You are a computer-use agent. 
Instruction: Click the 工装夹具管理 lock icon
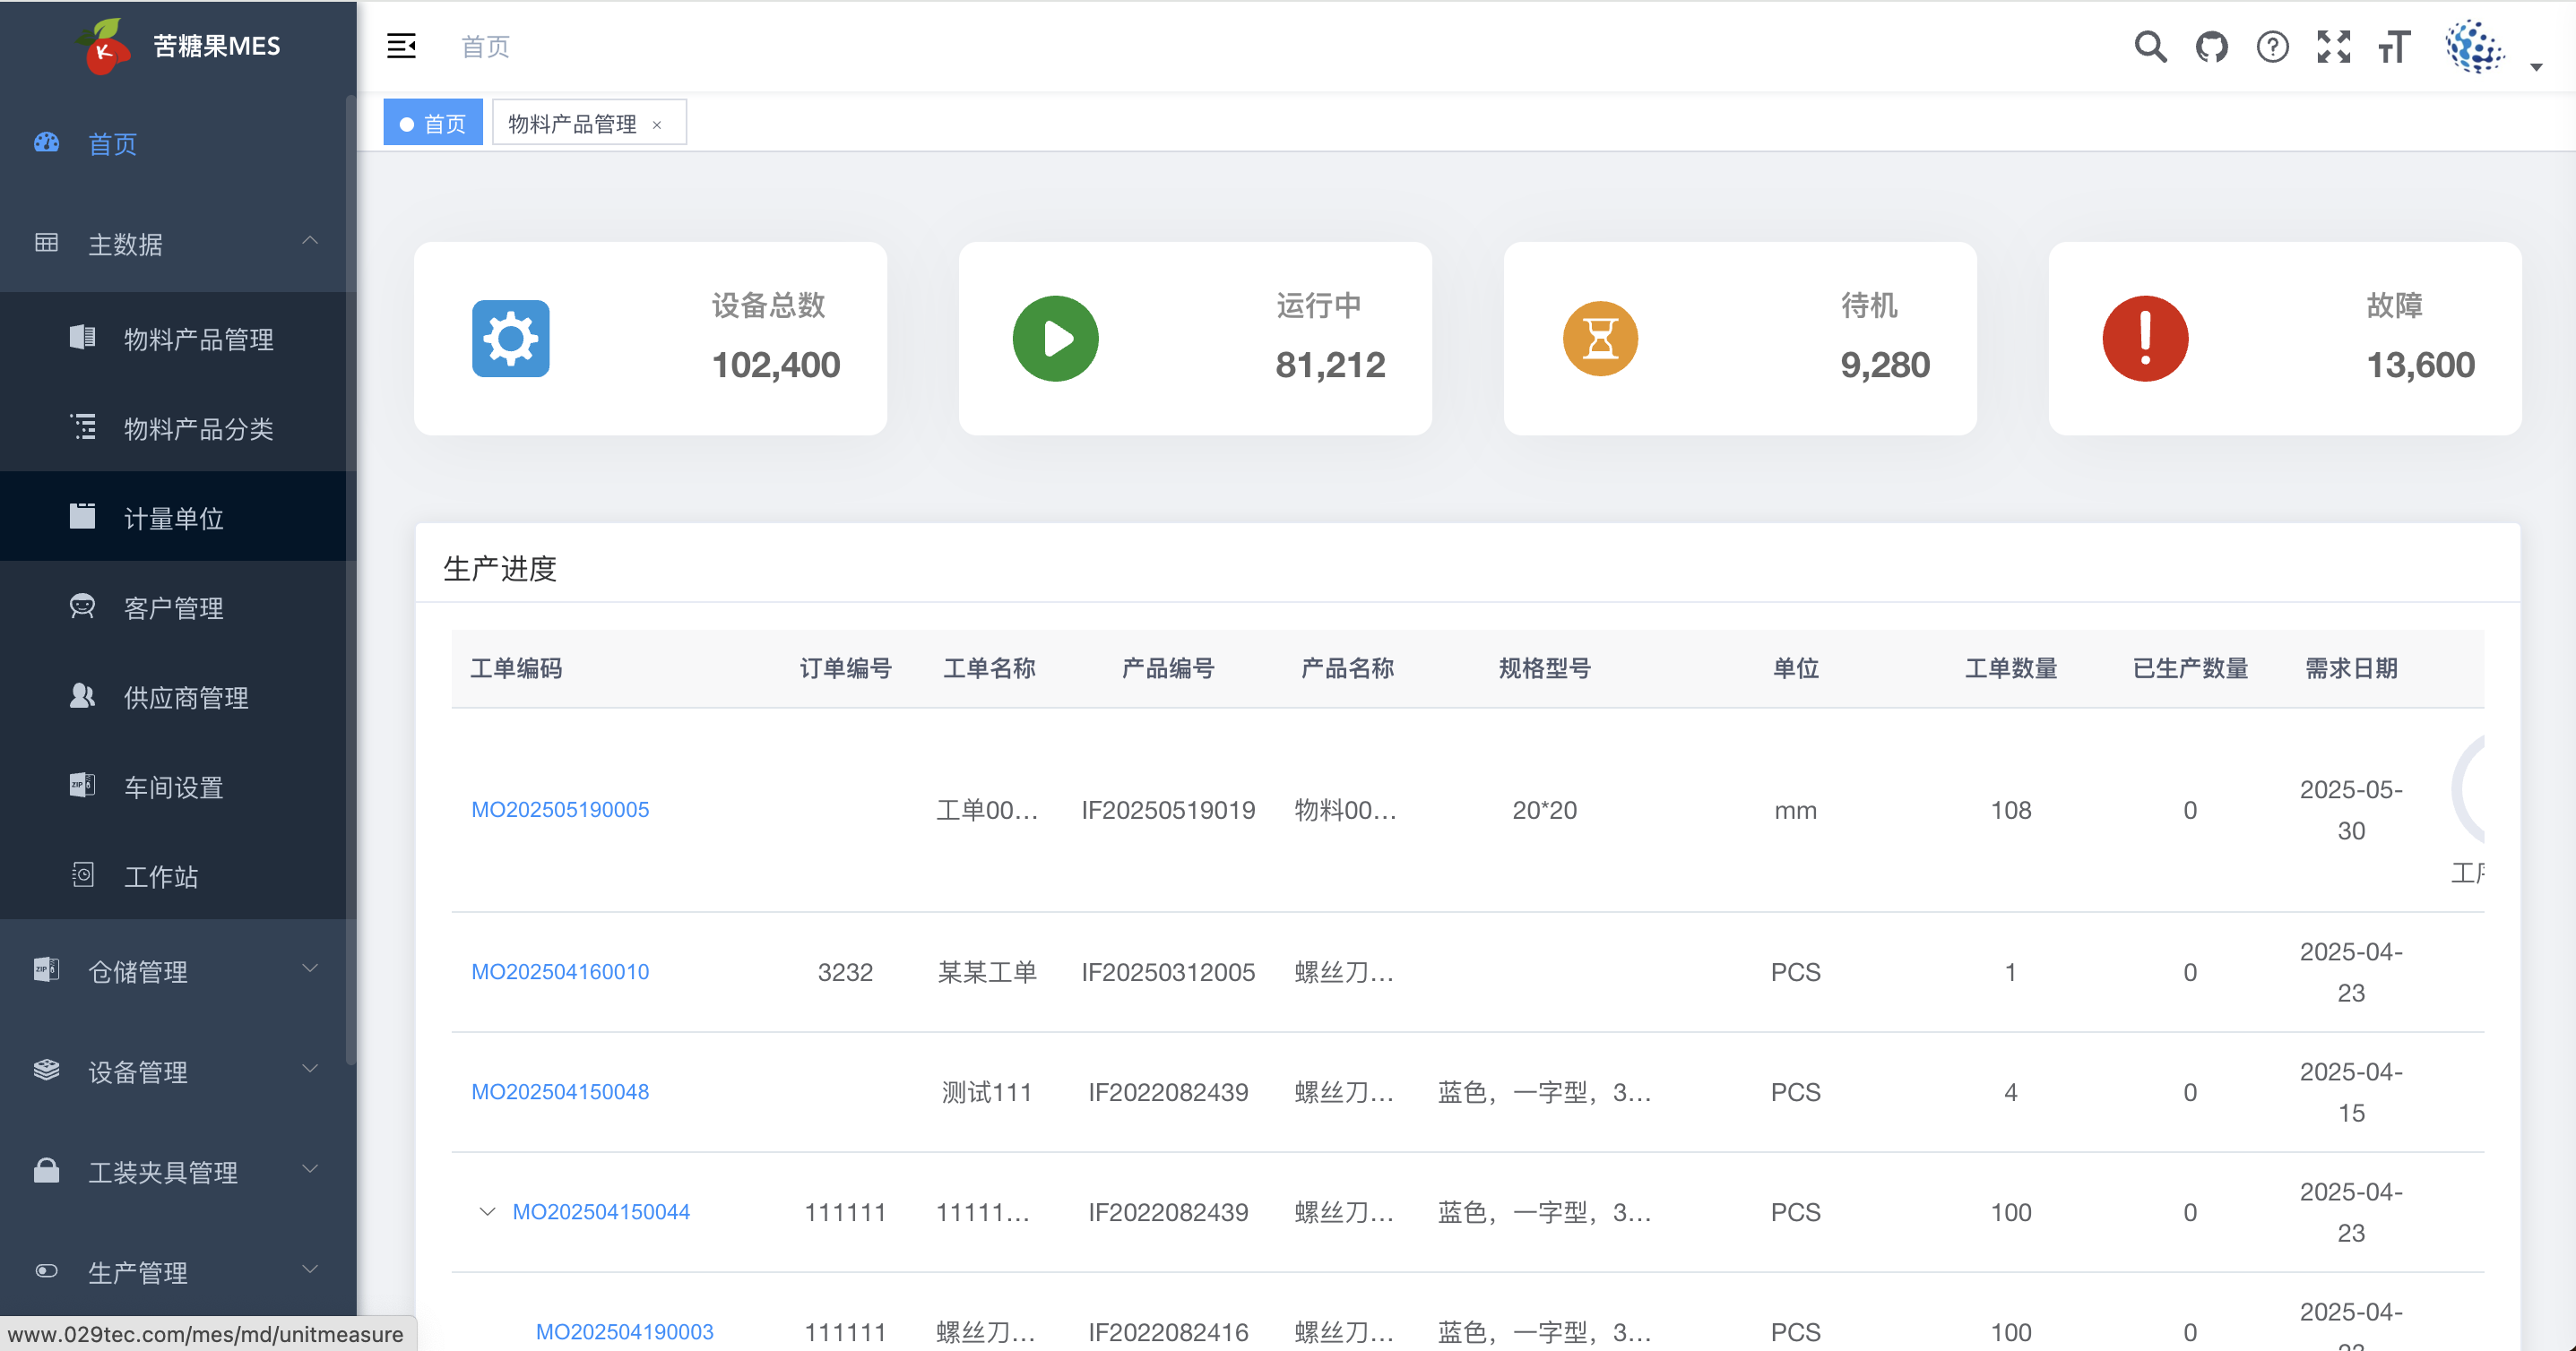coord(46,1170)
